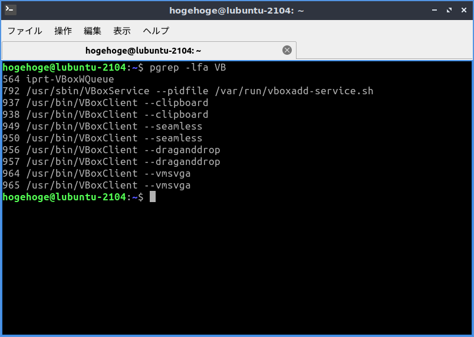Click the line with PID 792 VBoxService
Viewport: 474px width, 337px height.
187,91
